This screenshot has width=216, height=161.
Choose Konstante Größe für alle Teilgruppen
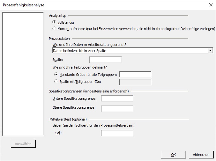[56, 74]
